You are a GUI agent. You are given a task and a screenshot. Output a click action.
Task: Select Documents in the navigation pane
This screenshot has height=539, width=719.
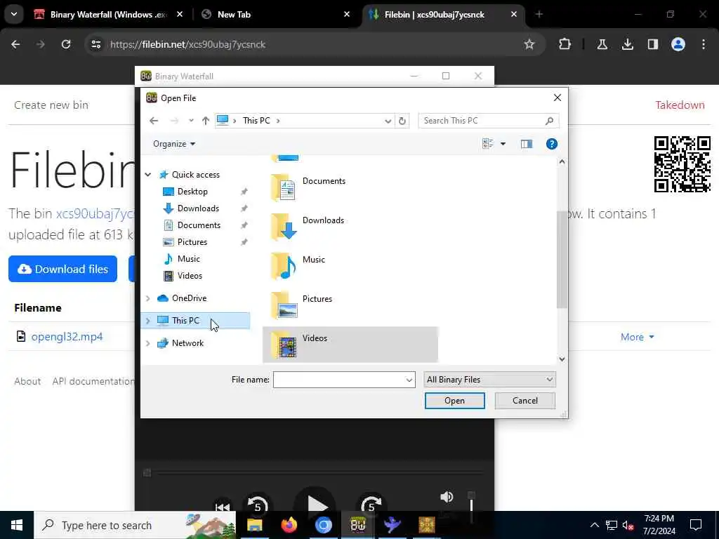199,225
